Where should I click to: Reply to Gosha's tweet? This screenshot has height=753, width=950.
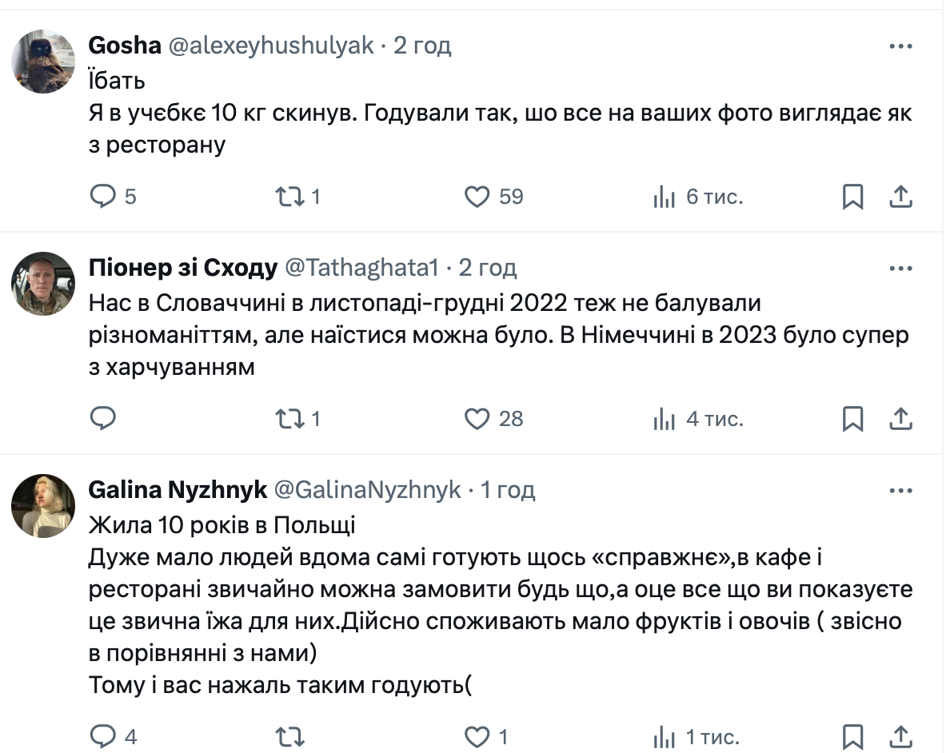click(x=103, y=197)
